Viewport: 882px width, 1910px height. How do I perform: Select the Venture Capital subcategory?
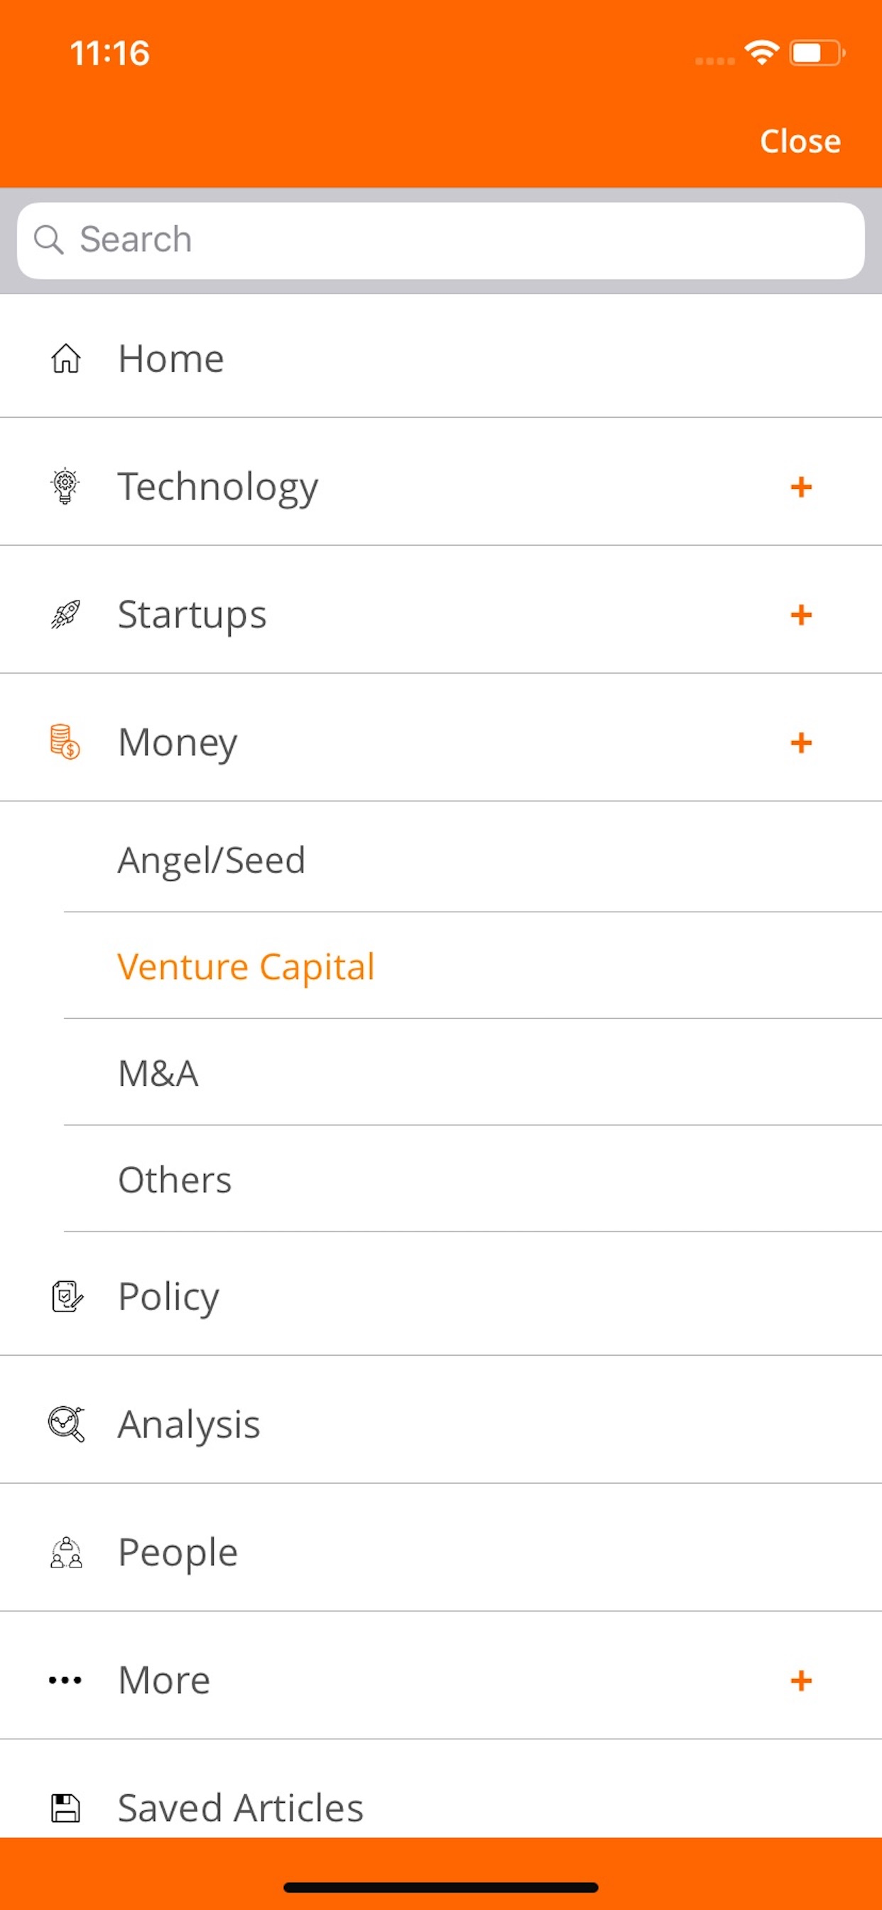246,967
